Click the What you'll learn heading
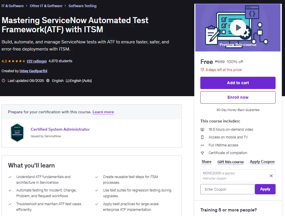The image size is (285, 216). (x=31, y=165)
